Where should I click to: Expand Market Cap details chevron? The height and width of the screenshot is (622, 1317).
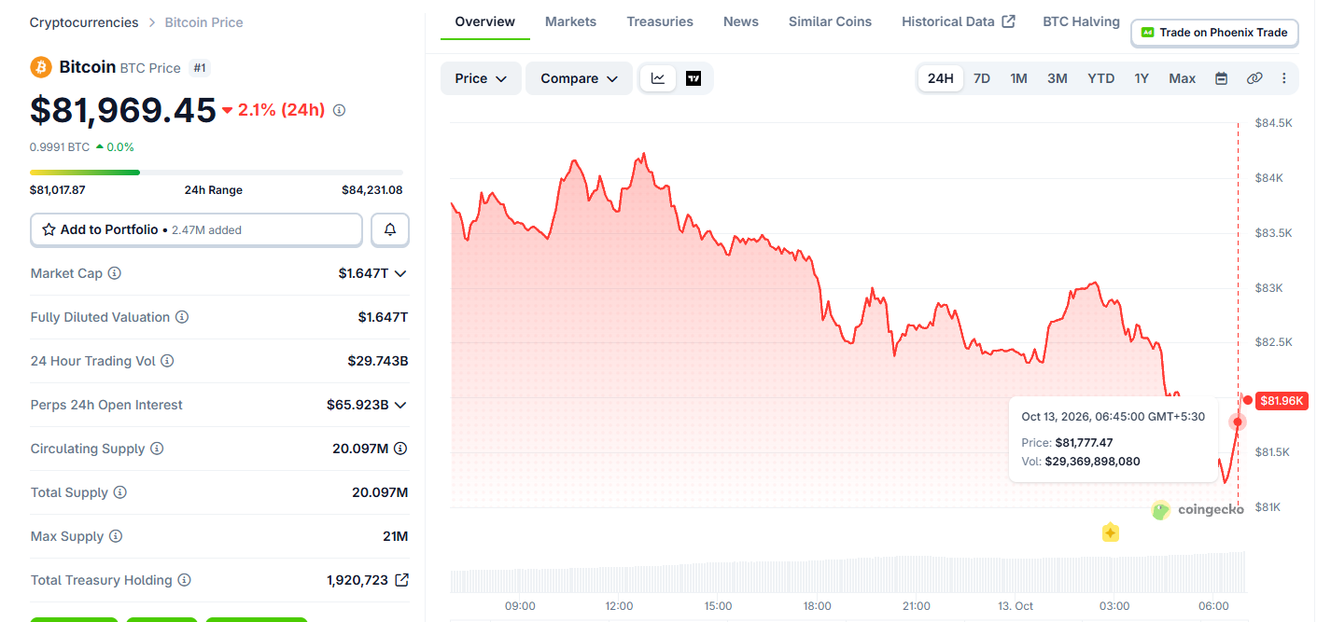[x=400, y=273]
